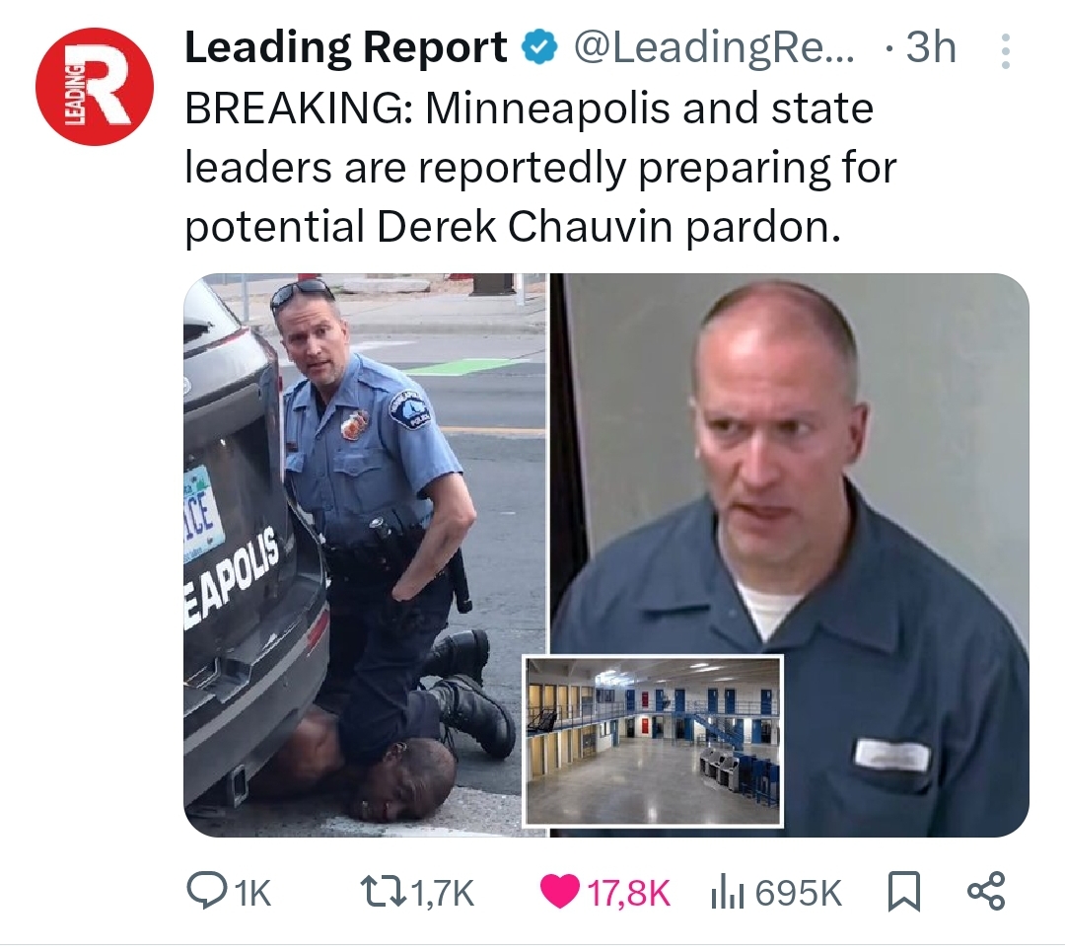Click the 1,7K reposts count

443,893
